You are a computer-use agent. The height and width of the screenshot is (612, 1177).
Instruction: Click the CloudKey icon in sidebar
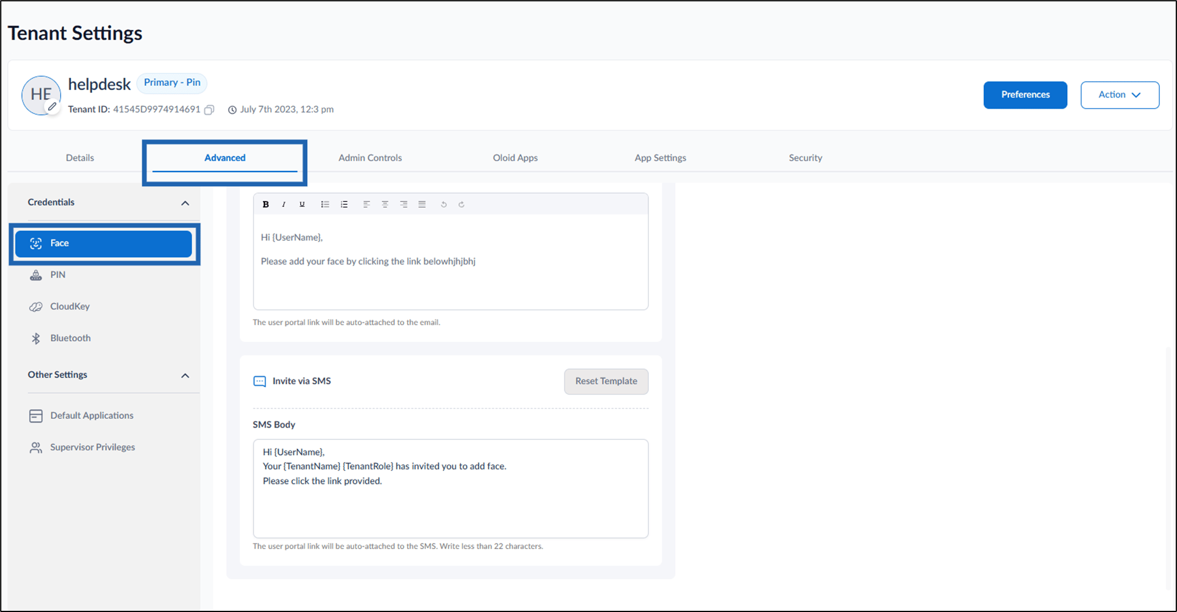36,307
